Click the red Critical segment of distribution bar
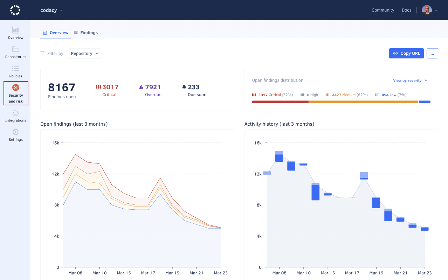 (280, 102)
